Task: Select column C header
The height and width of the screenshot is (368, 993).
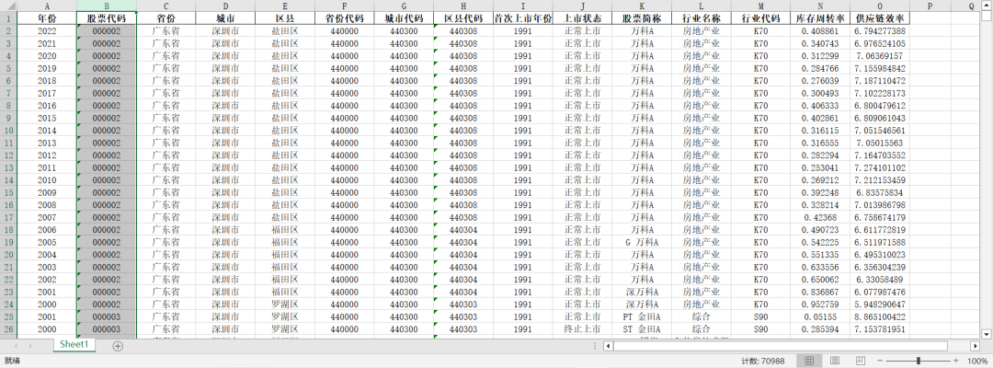Action: pyautogui.click(x=165, y=6)
